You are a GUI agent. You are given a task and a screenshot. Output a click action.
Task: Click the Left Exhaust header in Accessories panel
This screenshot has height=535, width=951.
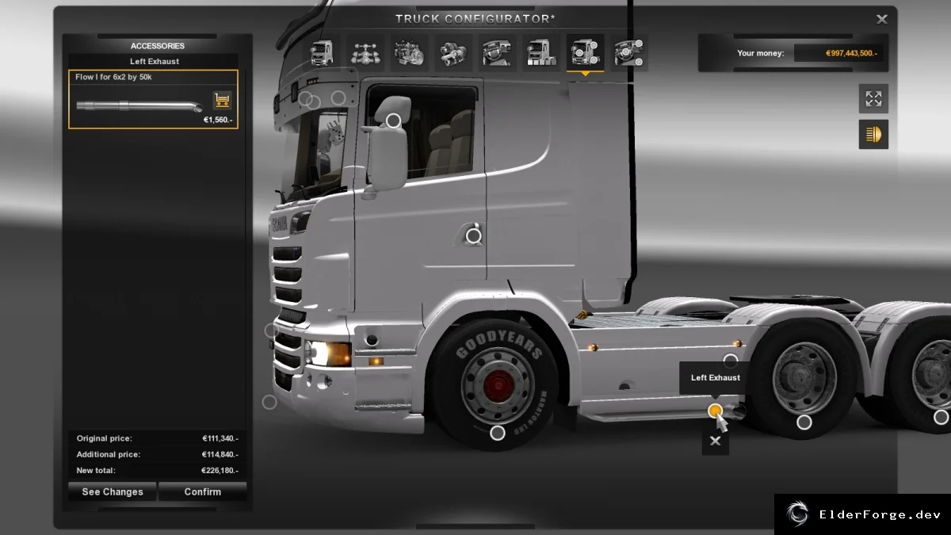click(155, 61)
